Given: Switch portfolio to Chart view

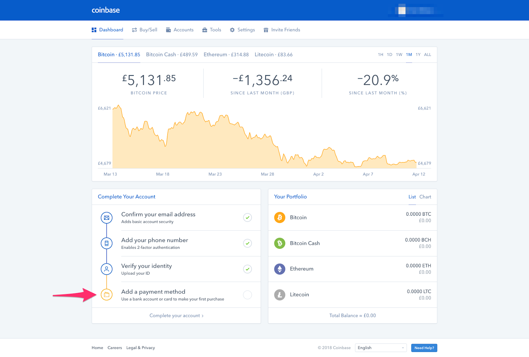Looking at the screenshot, I should pos(425,197).
